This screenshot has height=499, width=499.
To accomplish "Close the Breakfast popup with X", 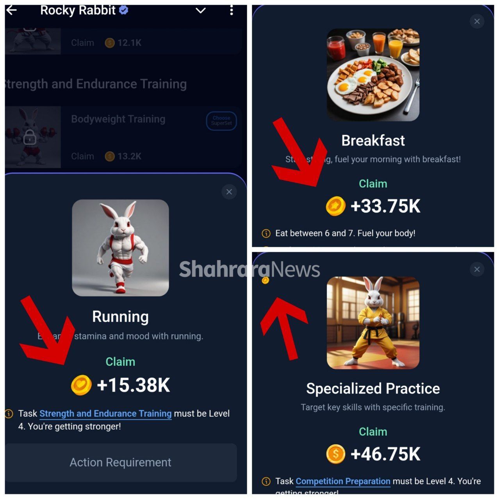I will (x=477, y=21).
